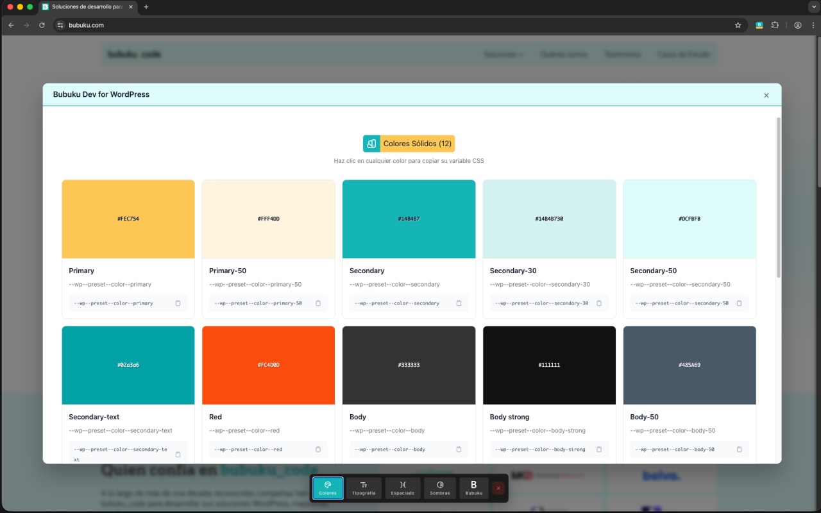Click the #333333 Body color swatch
821x513 pixels.
click(x=409, y=366)
